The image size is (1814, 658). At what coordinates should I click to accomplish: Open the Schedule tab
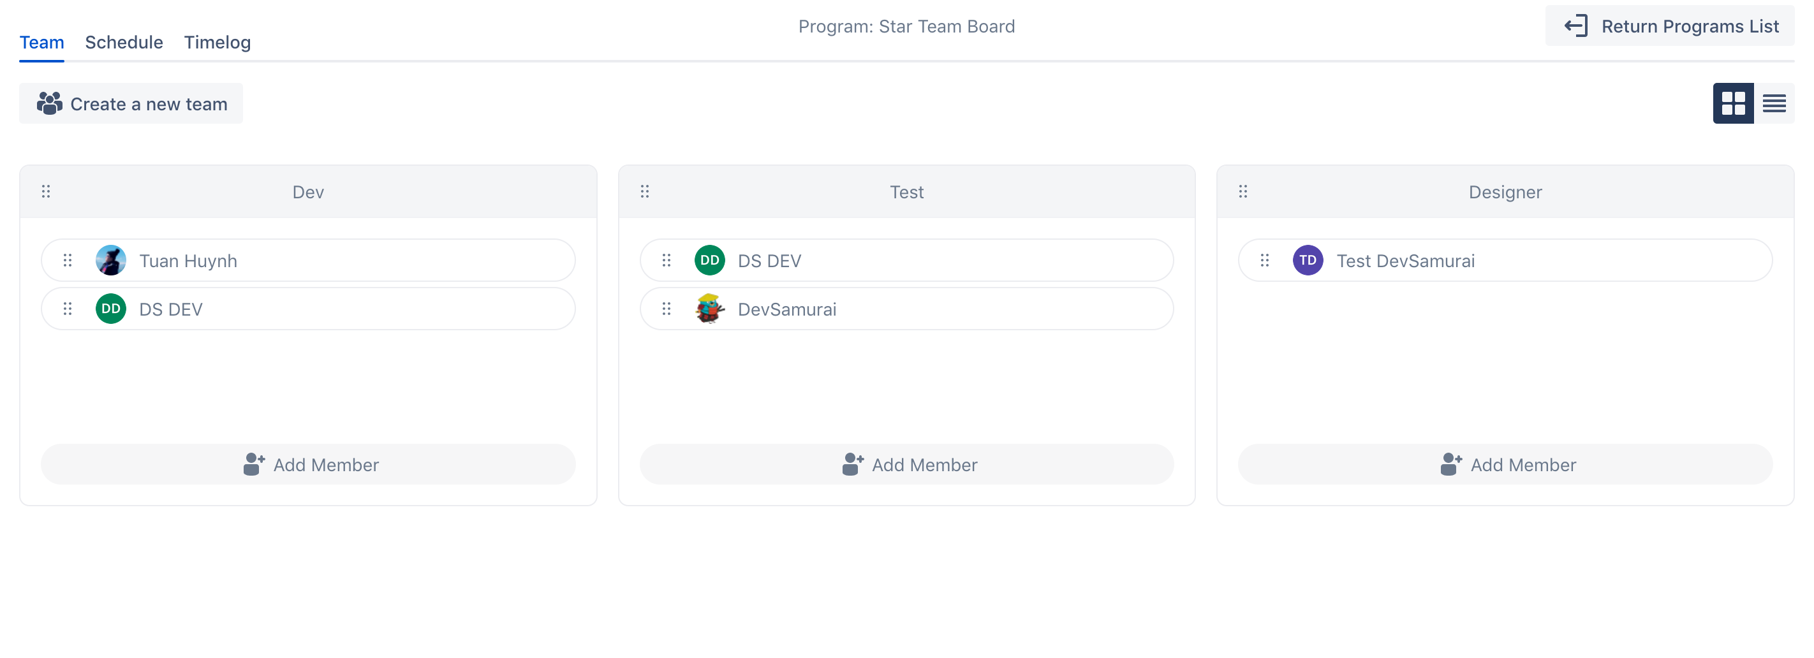[x=124, y=42]
